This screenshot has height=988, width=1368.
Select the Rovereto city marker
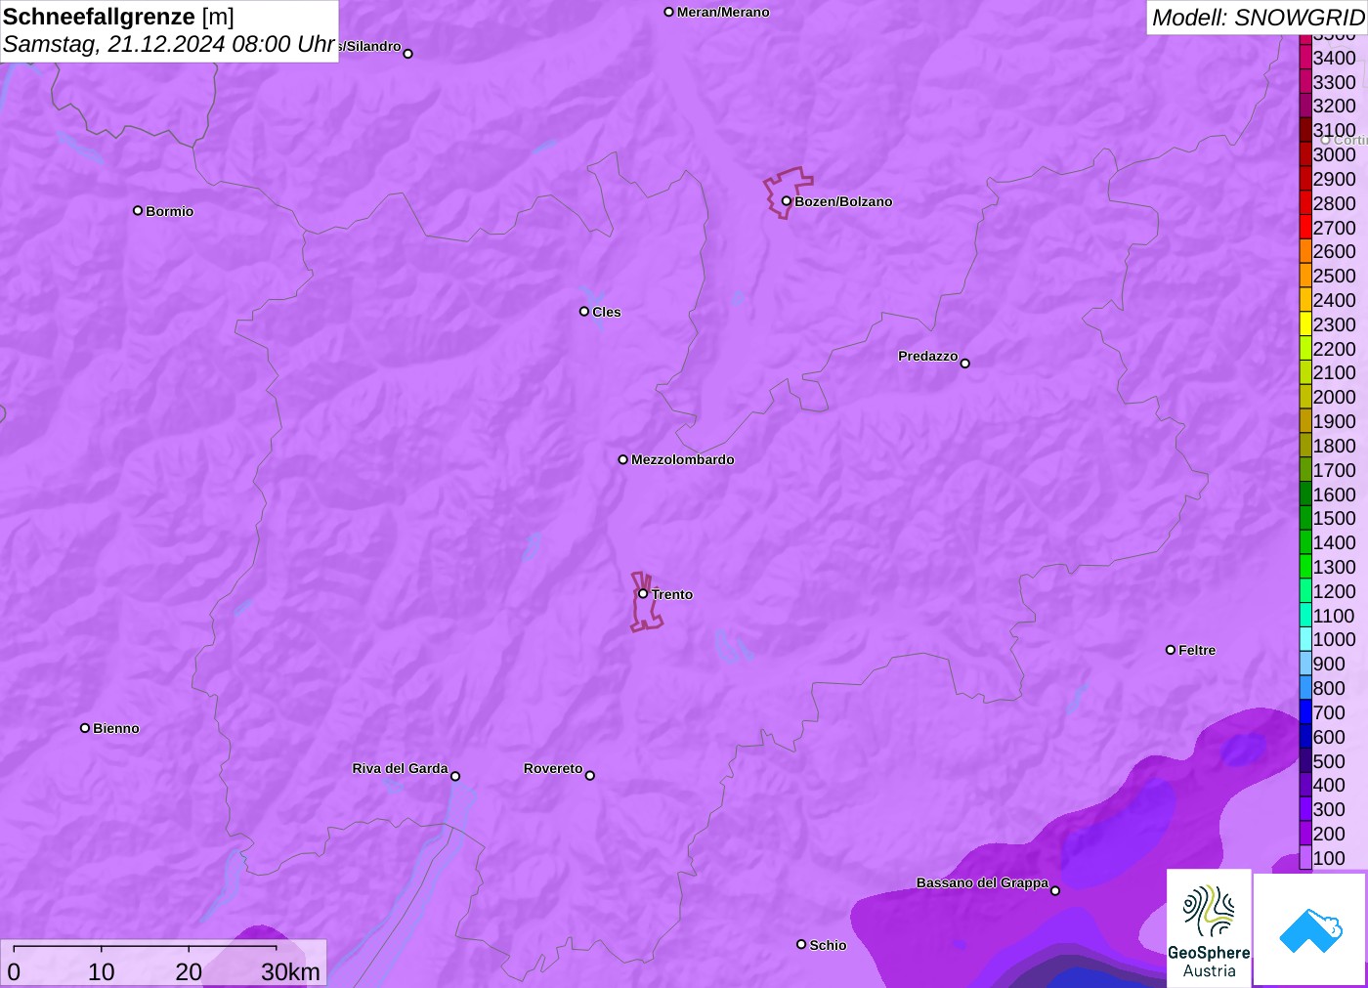pos(590,776)
